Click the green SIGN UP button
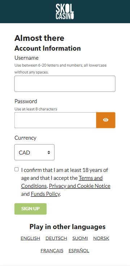Image resolution: width=130 pixels, height=266 pixels. click(x=30, y=209)
